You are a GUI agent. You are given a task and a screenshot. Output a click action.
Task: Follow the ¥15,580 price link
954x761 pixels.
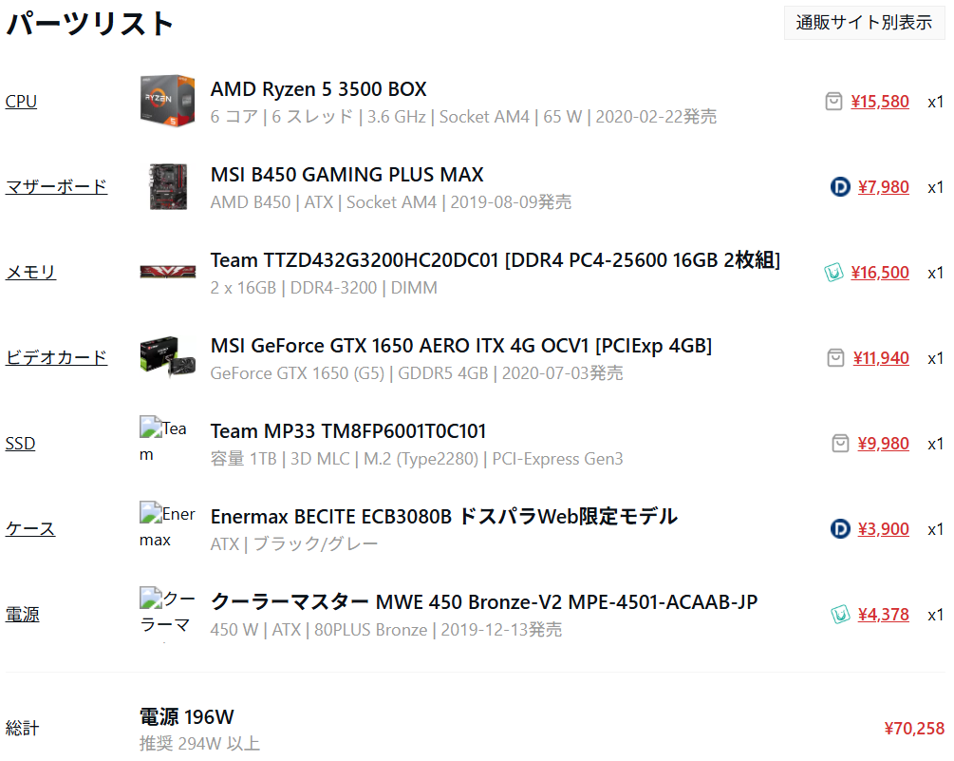click(880, 101)
